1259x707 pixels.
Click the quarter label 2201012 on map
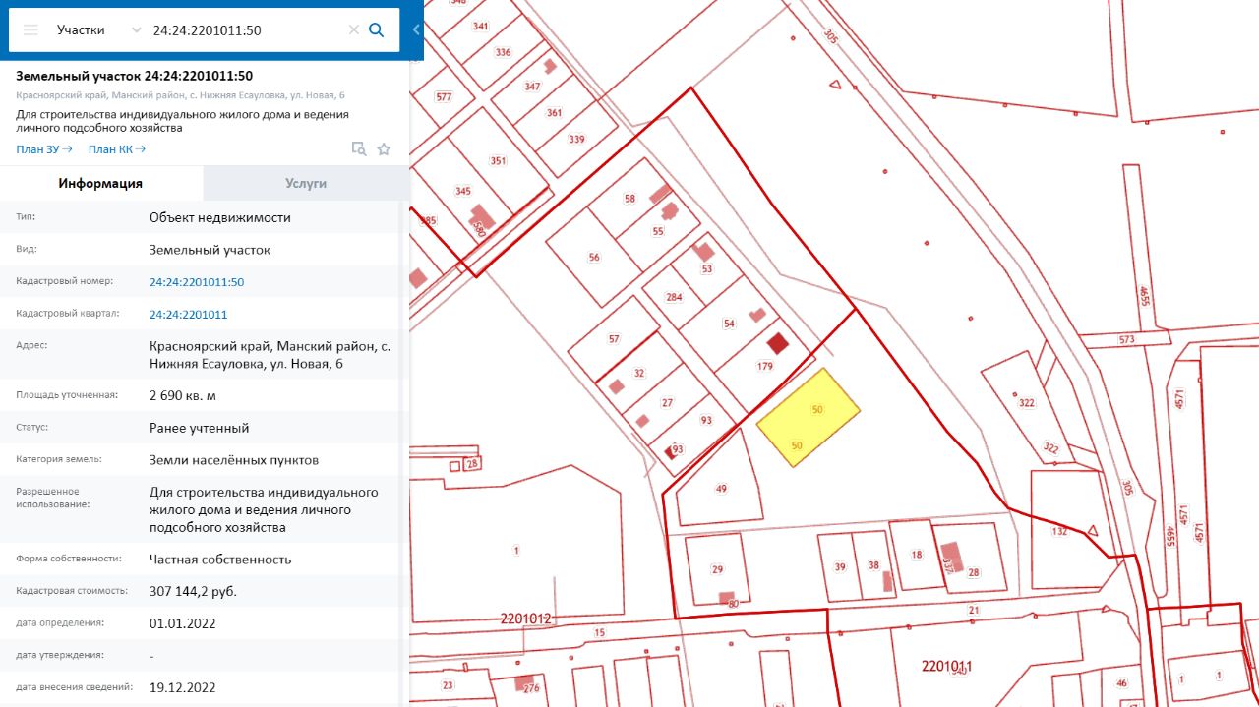click(525, 619)
